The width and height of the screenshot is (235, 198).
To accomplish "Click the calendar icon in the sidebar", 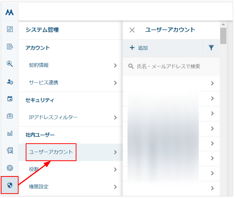I will (x=10, y=99).
